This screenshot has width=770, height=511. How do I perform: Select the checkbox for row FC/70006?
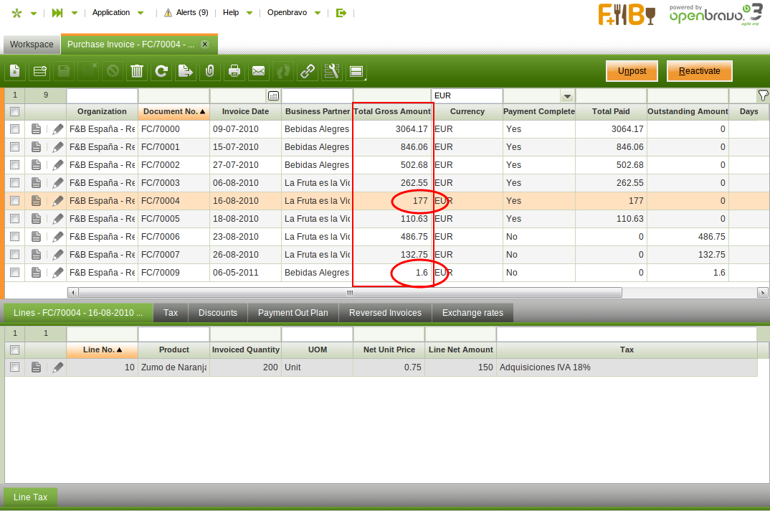14,237
